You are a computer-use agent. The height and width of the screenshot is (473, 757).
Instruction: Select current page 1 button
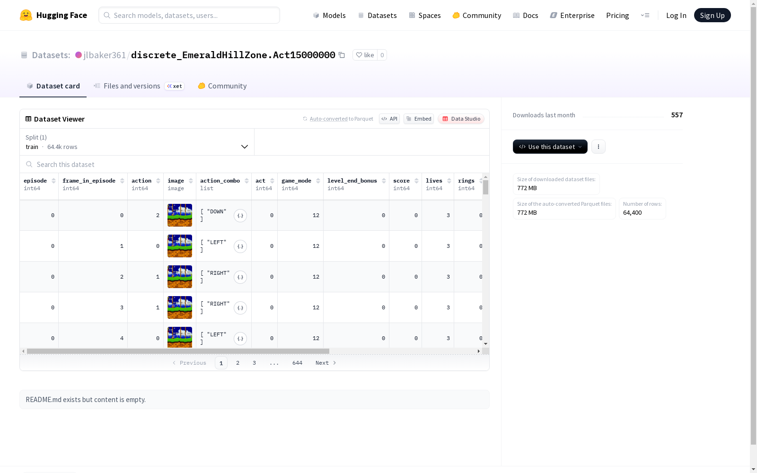point(221,363)
